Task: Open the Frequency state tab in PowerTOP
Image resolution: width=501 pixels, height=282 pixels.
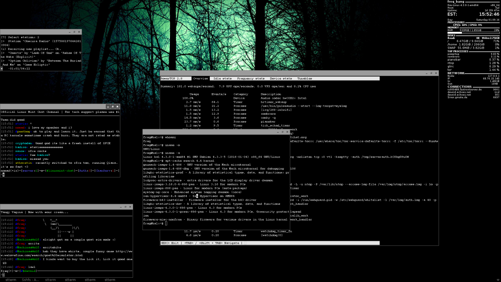Action: click(250, 79)
